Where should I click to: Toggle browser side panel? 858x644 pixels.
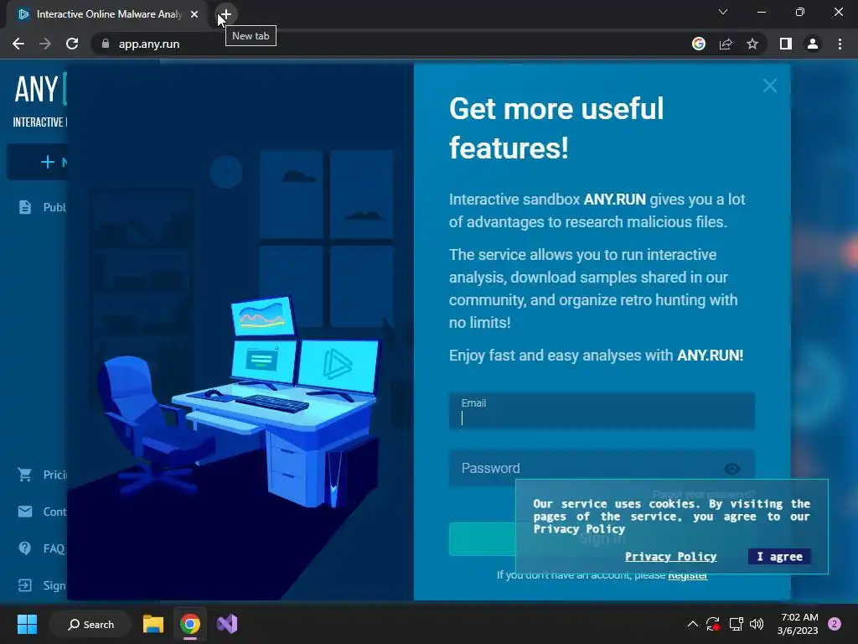(786, 44)
